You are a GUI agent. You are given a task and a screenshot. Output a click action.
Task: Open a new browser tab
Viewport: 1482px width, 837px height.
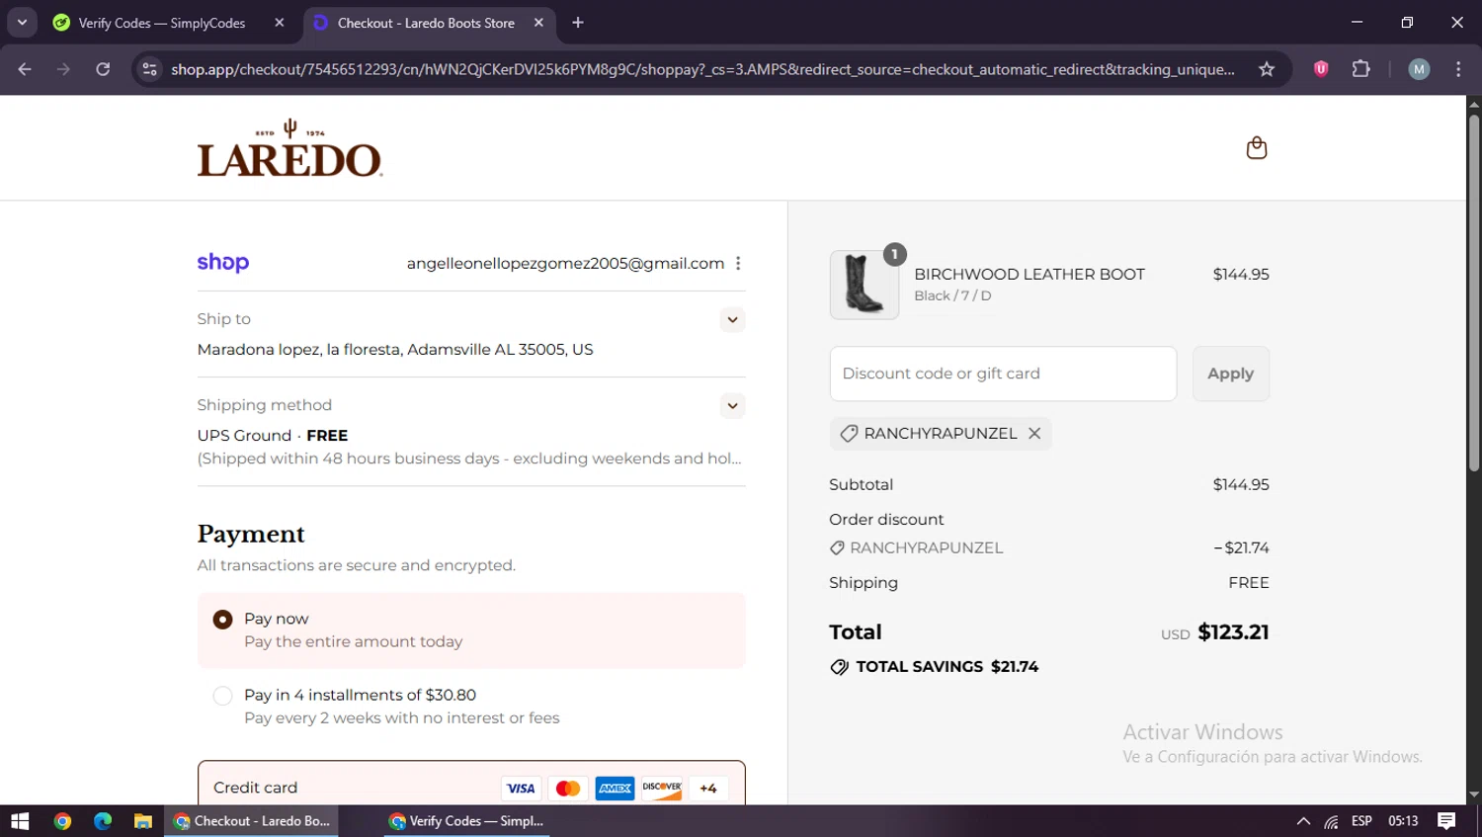pos(578,23)
